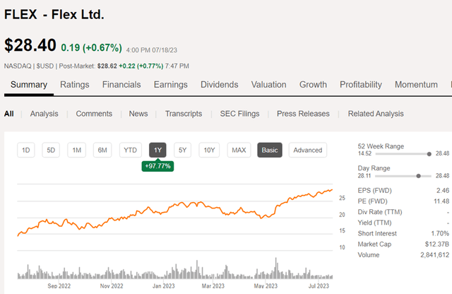The width and height of the screenshot is (452, 294).
Task: Show the MAX chart range
Action: point(239,150)
